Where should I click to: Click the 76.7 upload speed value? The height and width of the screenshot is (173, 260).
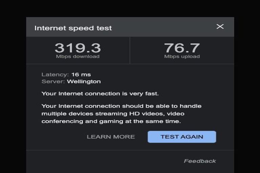(x=182, y=48)
